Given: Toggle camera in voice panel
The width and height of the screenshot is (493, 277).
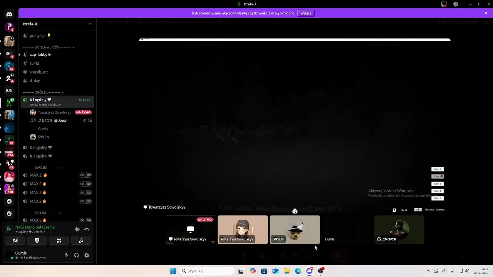Looking at the screenshot, I should coord(15,240).
